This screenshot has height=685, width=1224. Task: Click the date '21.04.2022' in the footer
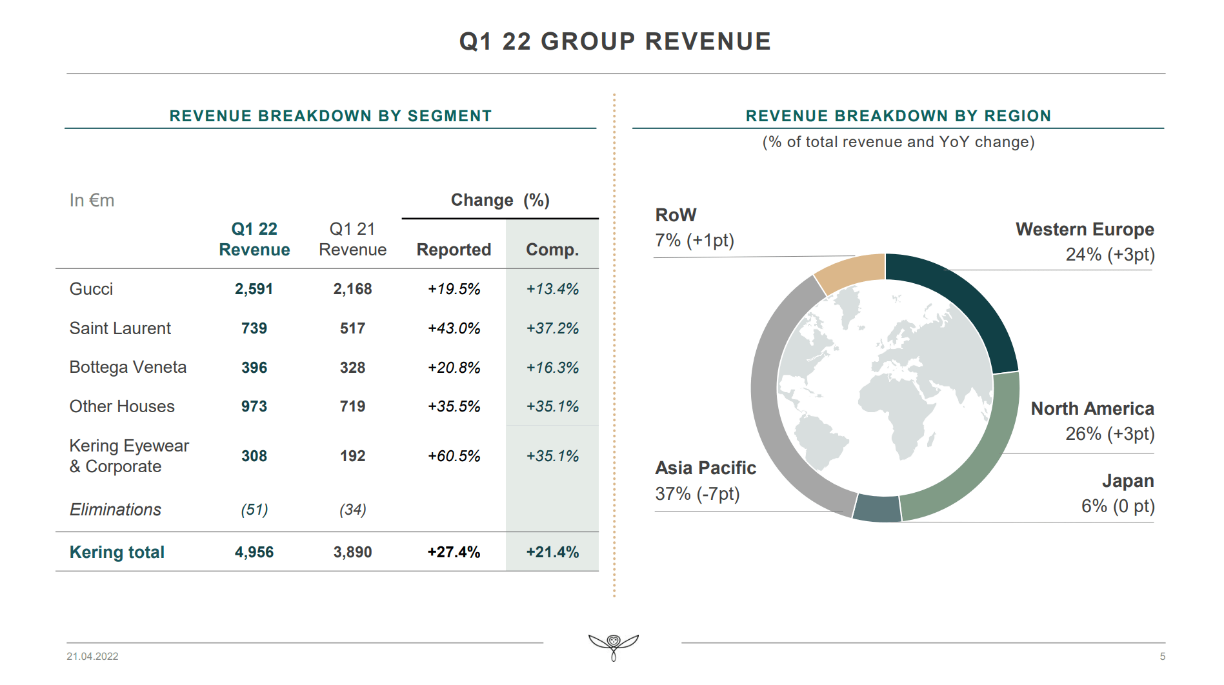click(x=92, y=657)
